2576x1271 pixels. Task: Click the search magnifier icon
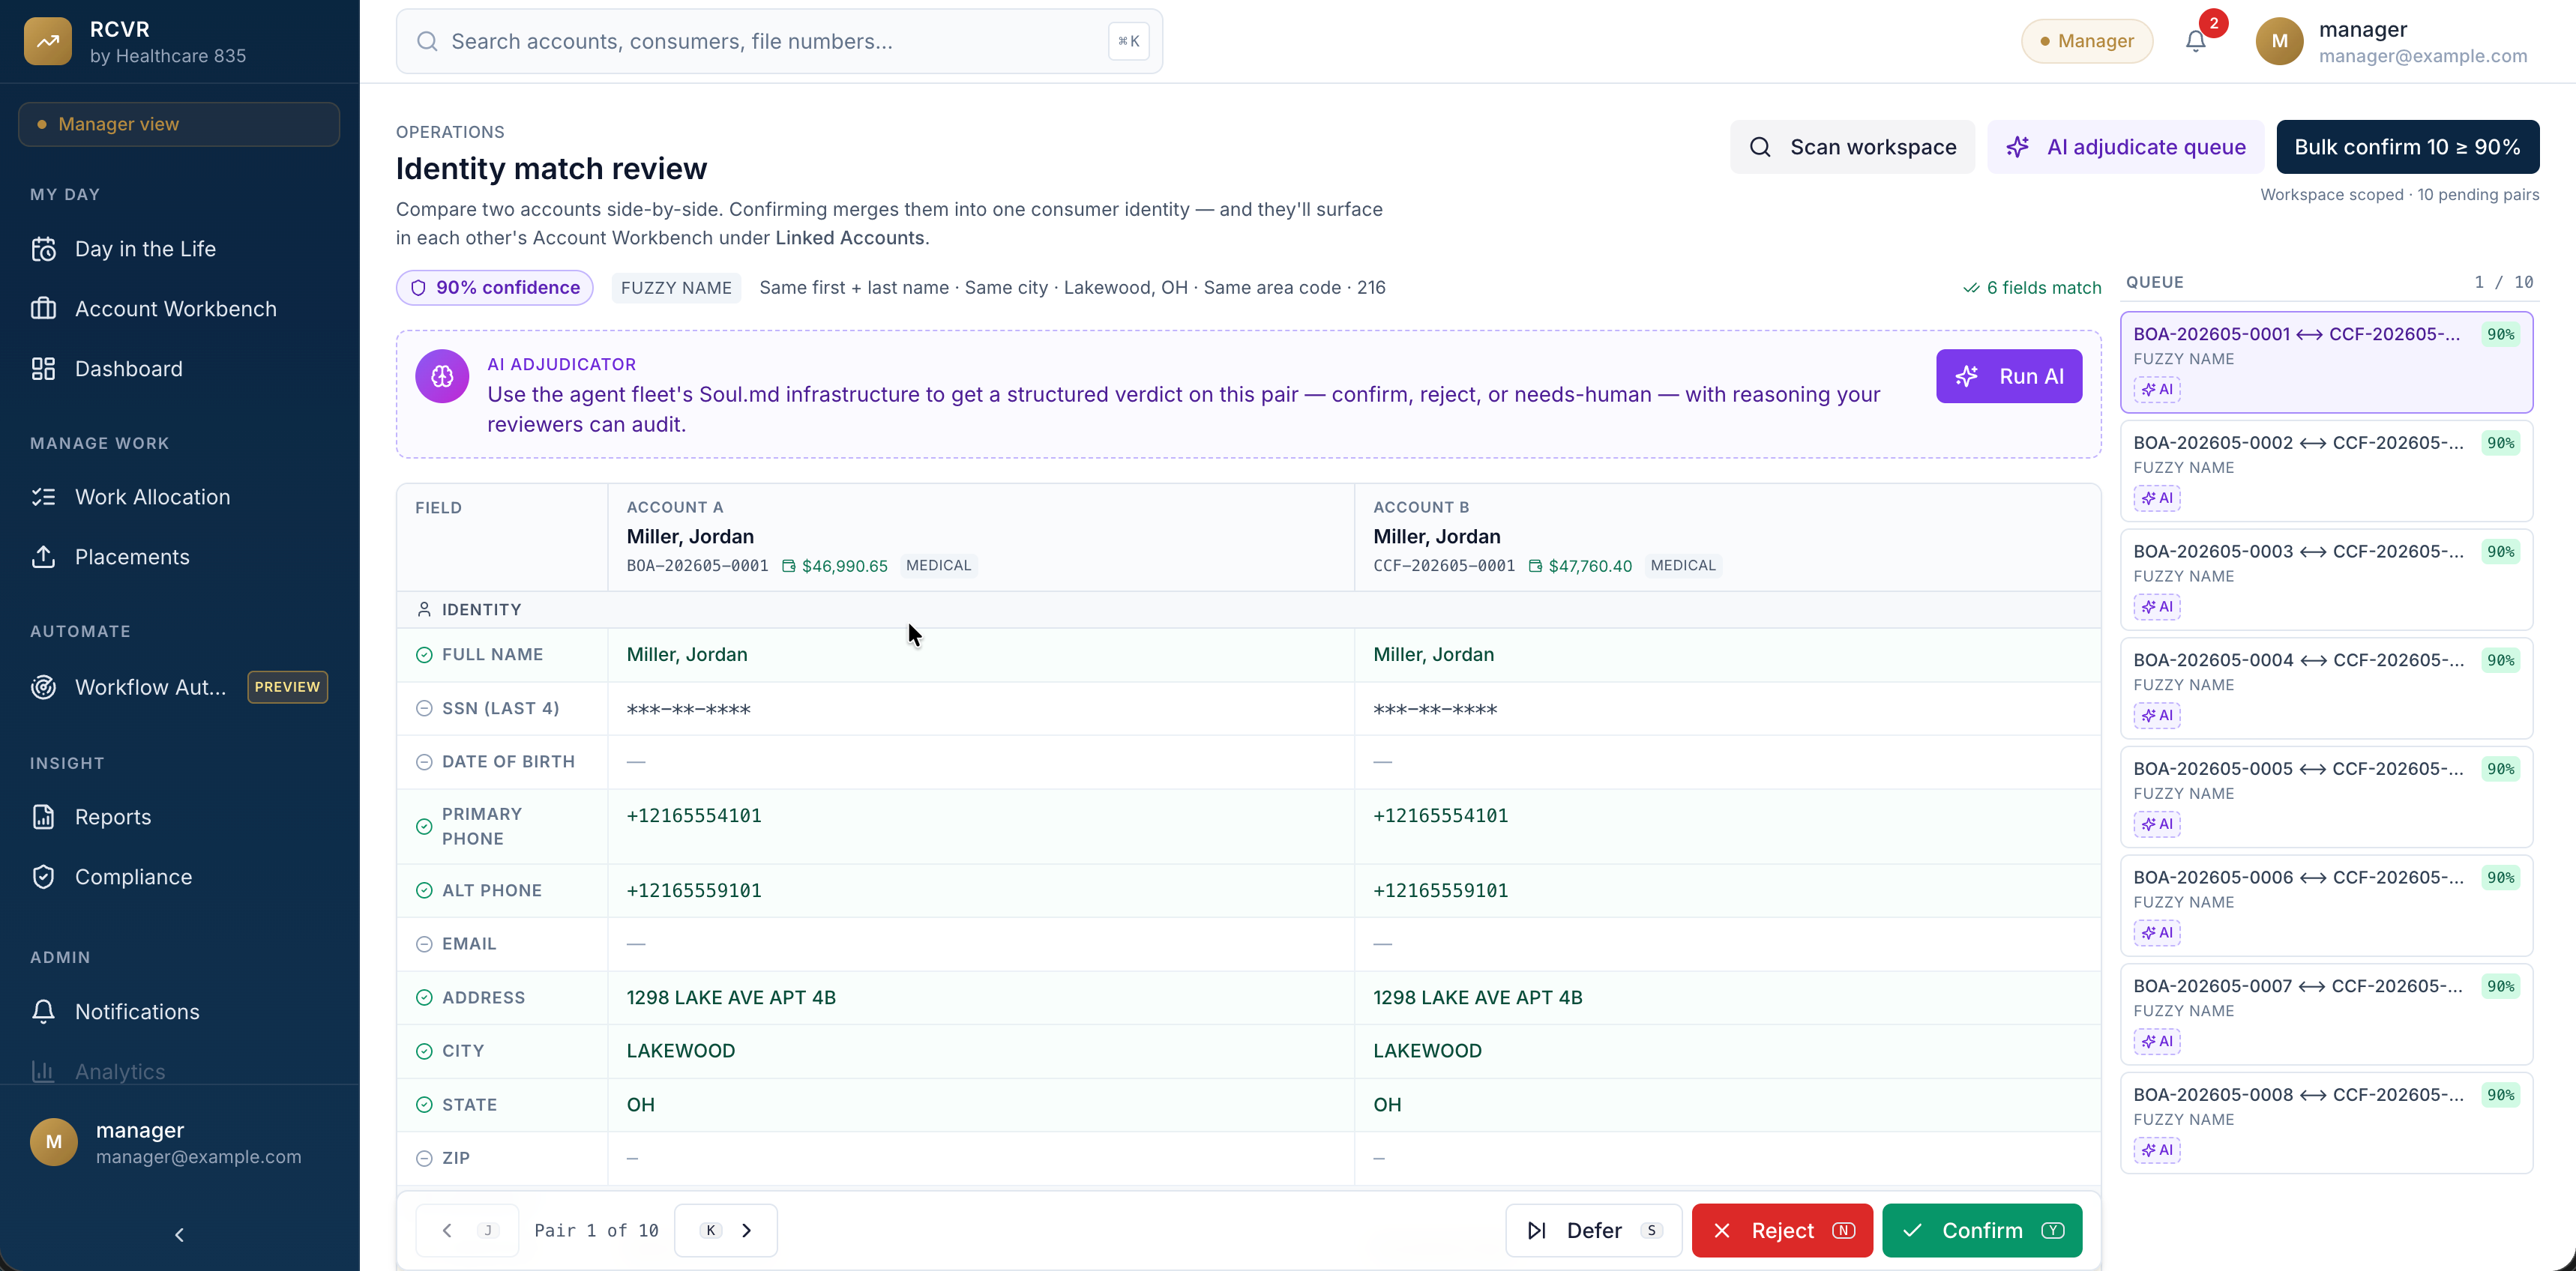pos(427,41)
